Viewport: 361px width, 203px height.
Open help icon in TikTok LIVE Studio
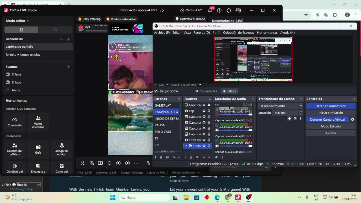(219, 10)
